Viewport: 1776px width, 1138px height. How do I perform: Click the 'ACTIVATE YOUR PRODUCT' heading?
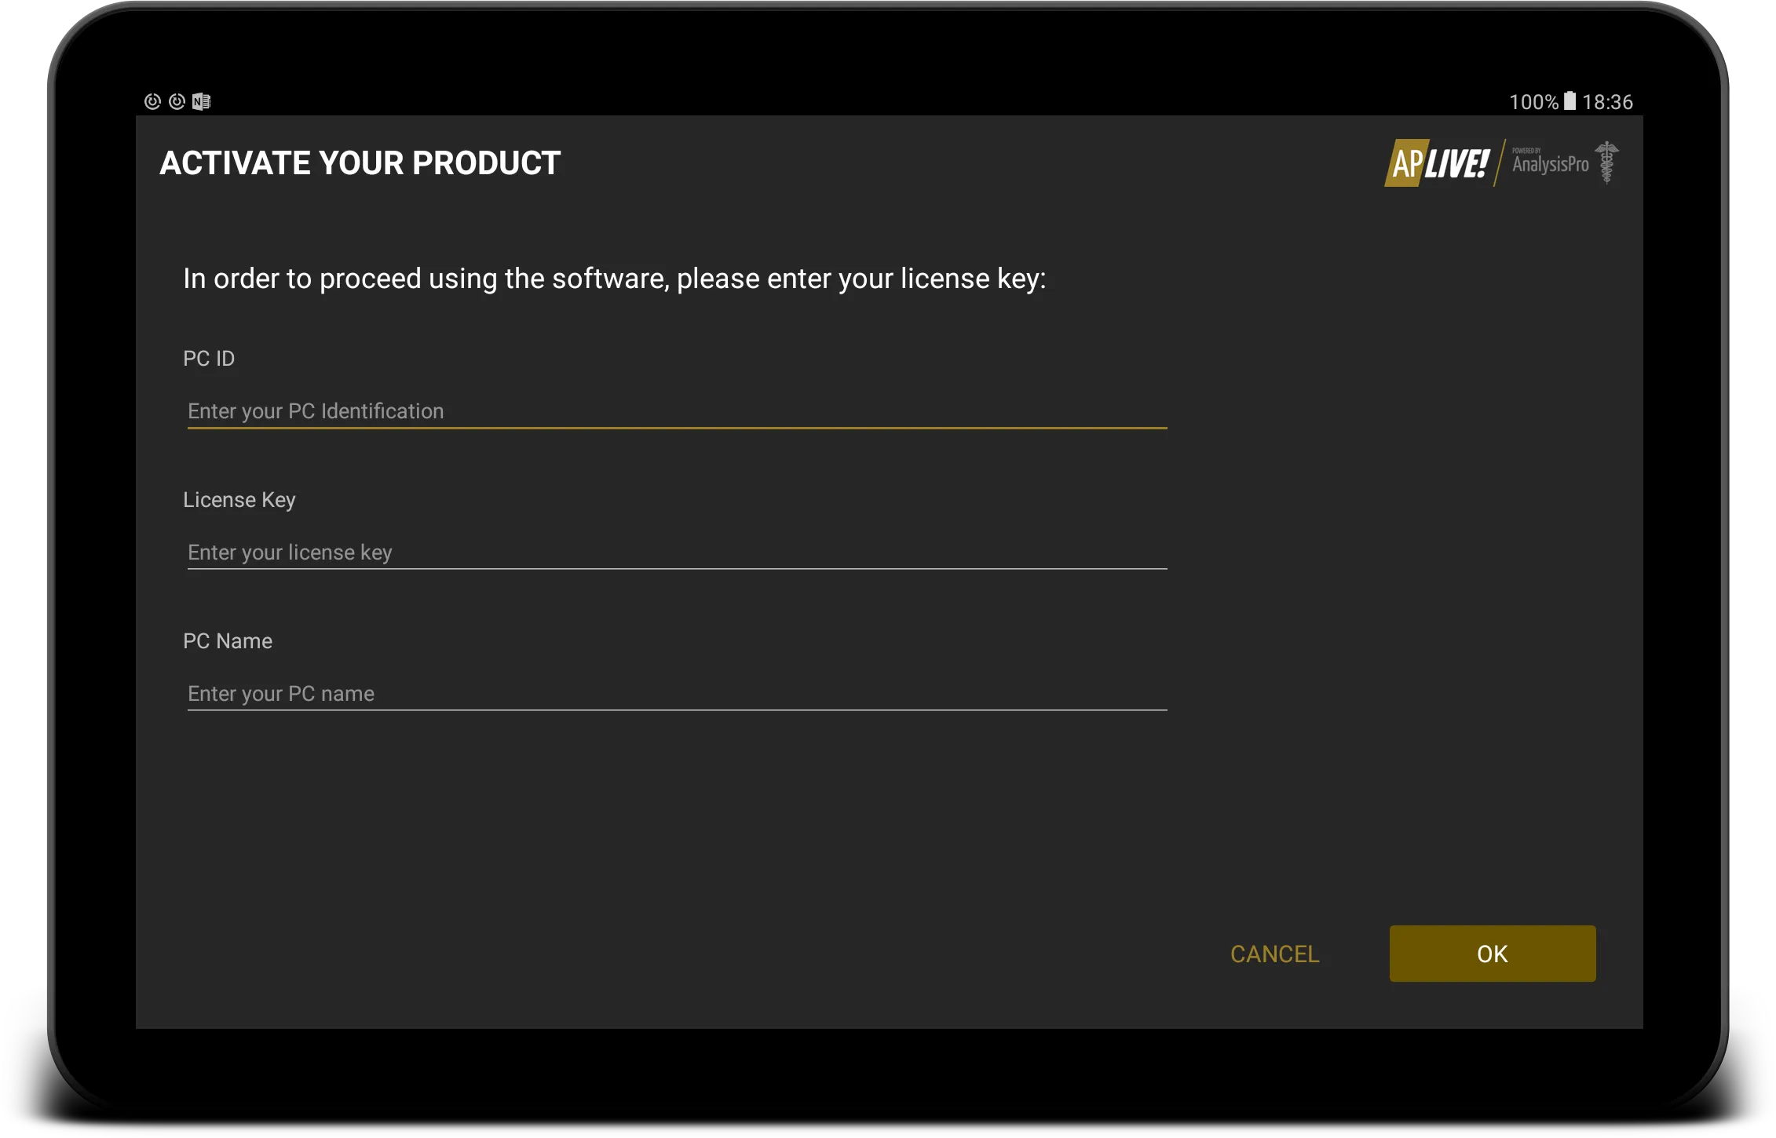(x=360, y=163)
